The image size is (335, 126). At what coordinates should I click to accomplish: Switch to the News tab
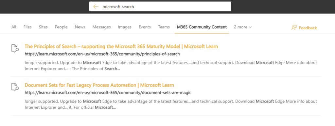[80, 27]
